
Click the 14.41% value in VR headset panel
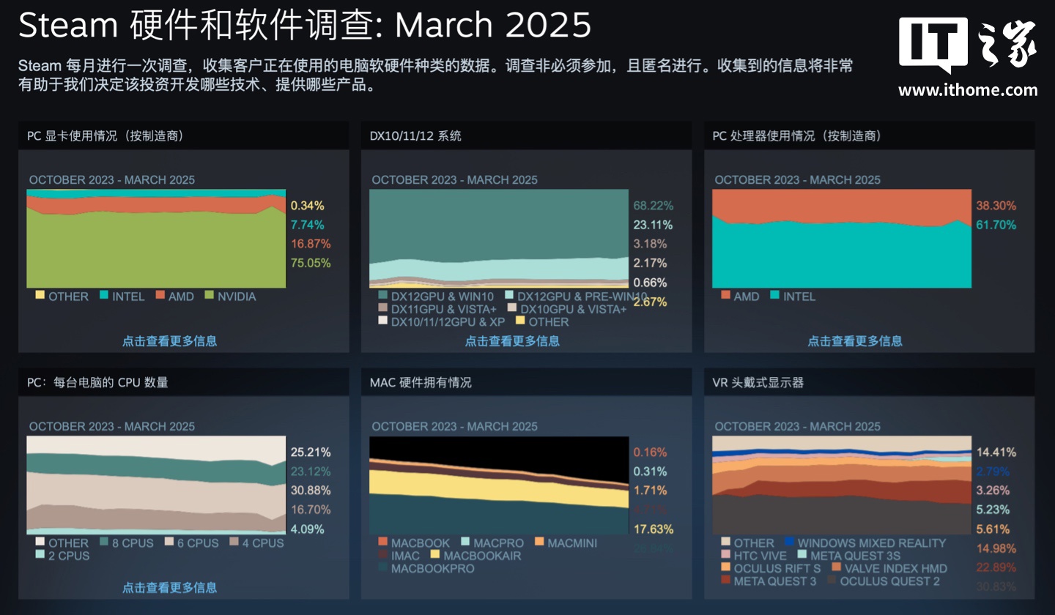(x=996, y=452)
